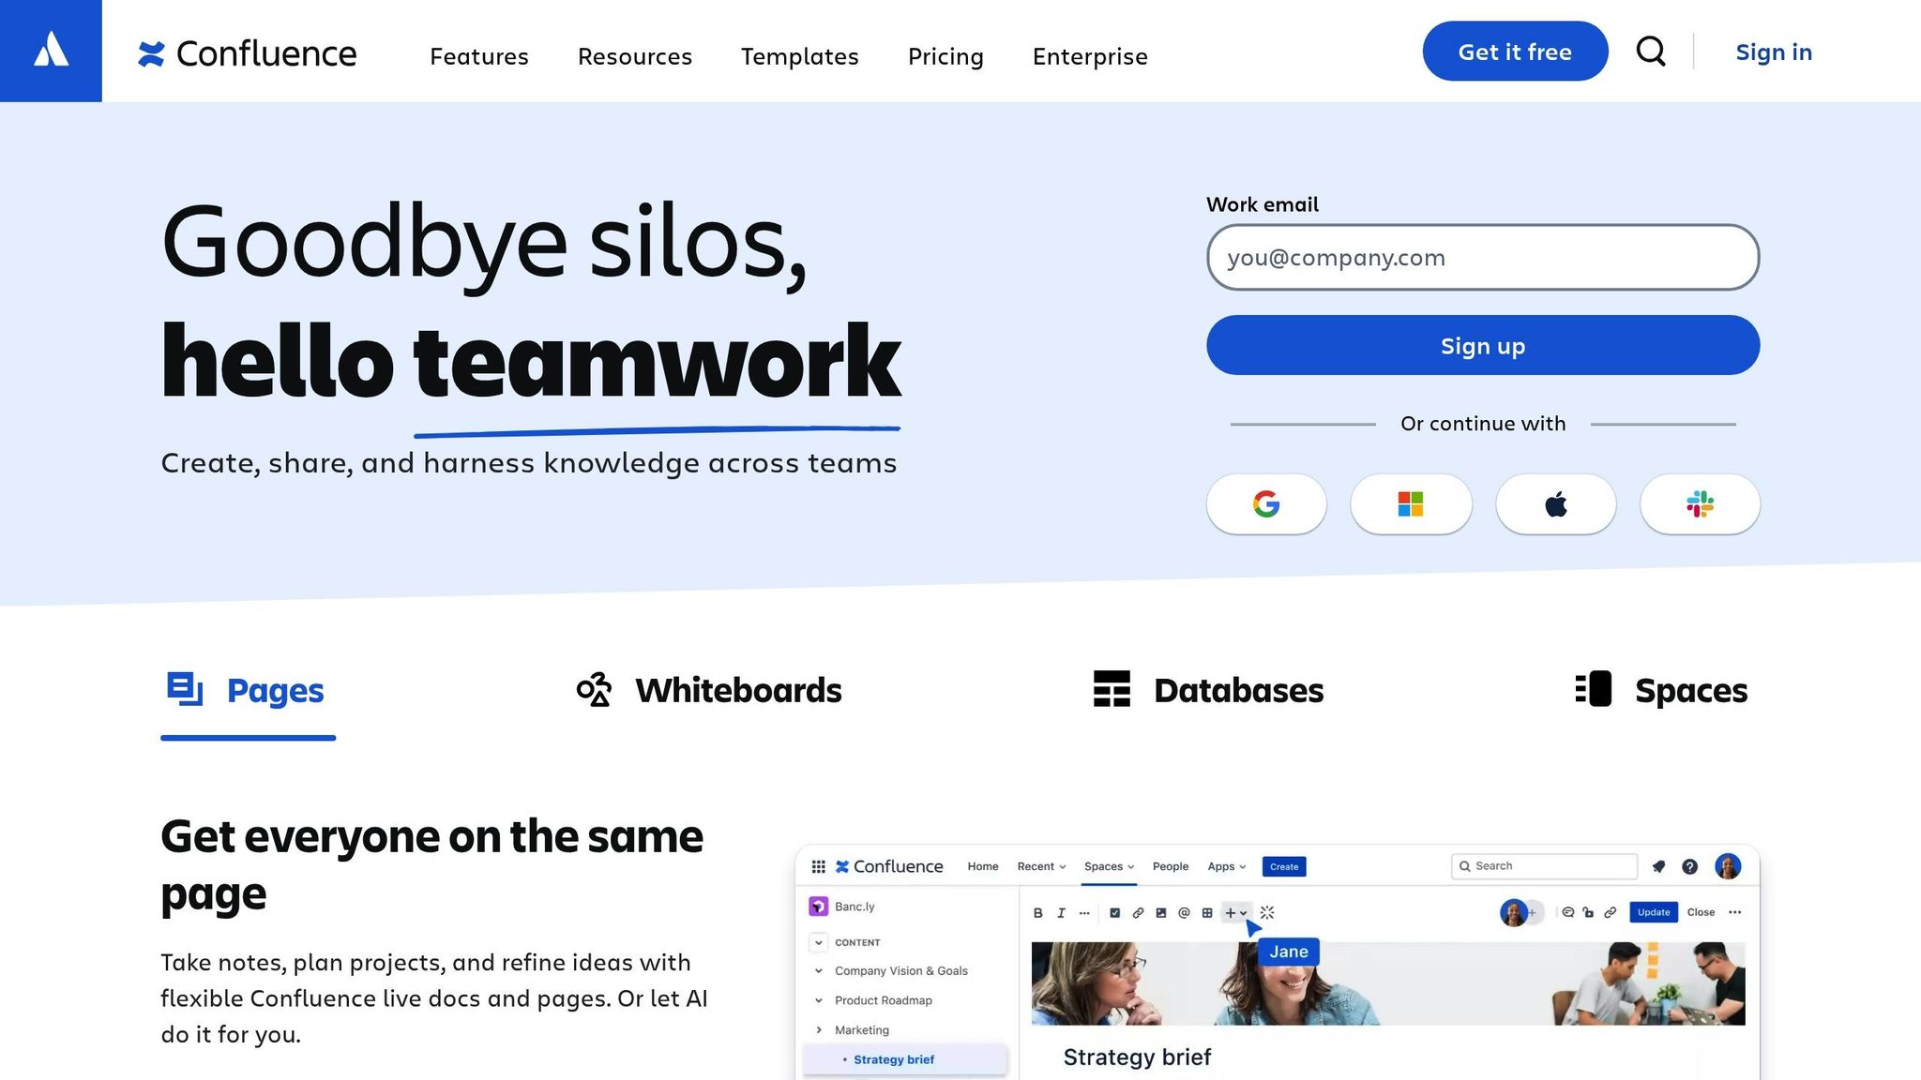The image size is (1921, 1080).
Task: Open the Resources menu
Action: click(x=634, y=56)
